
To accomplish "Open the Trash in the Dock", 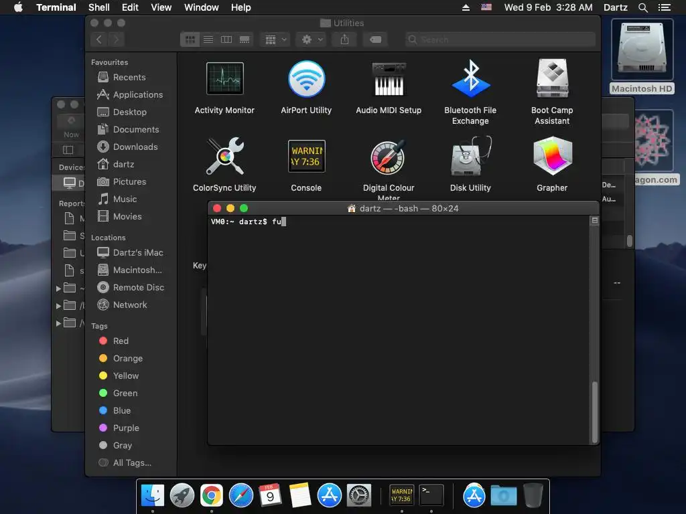I will (533, 496).
